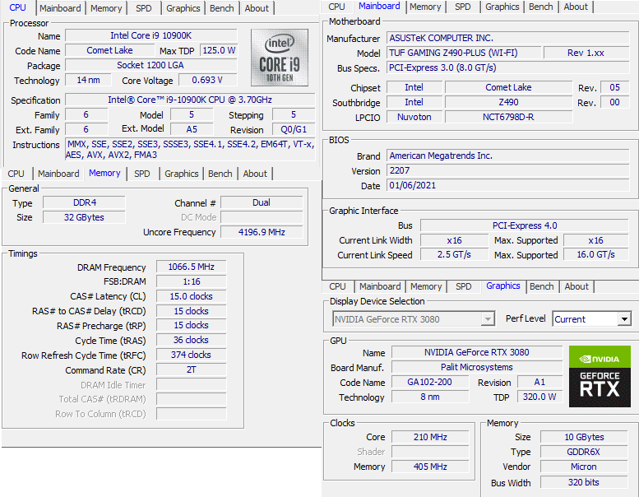Select SPD tab in the row where Memory is active
639x497 pixels.
point(141,174)
